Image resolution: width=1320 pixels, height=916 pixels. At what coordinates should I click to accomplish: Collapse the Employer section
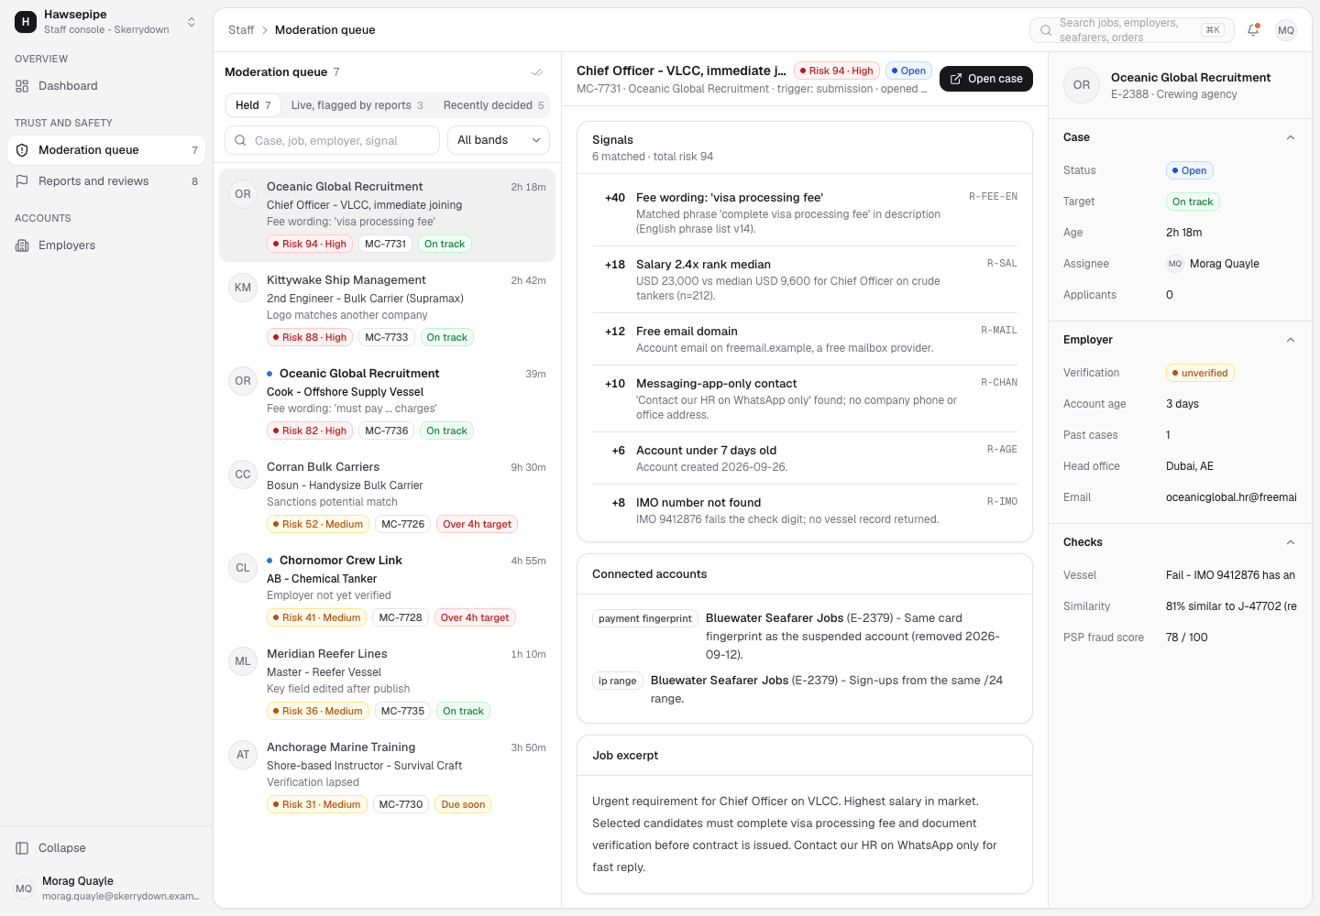point(1291,340)
